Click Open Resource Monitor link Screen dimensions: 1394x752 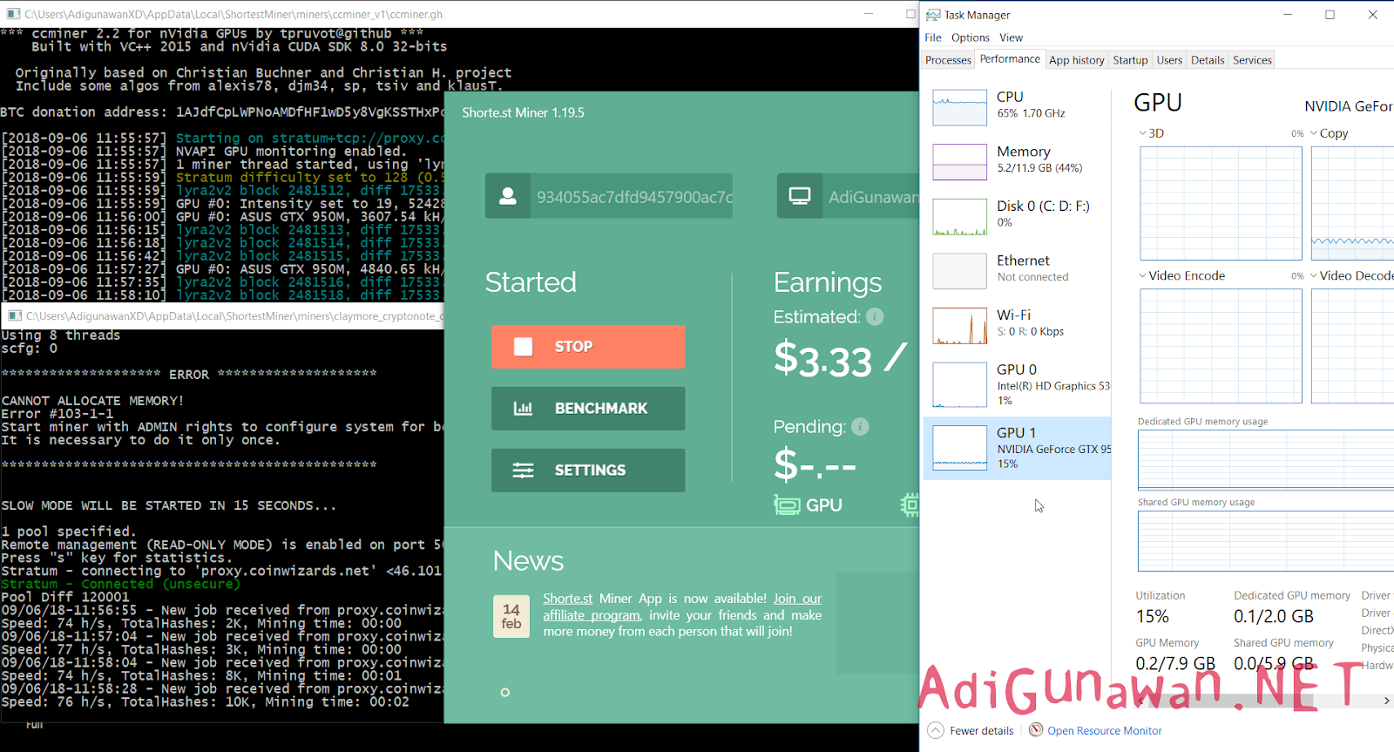1104,730
